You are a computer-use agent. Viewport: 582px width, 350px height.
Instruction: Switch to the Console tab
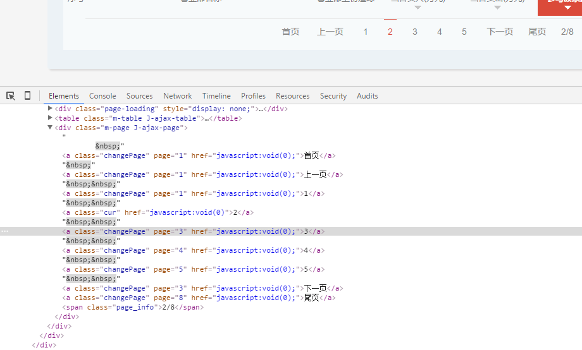[102, 96]
